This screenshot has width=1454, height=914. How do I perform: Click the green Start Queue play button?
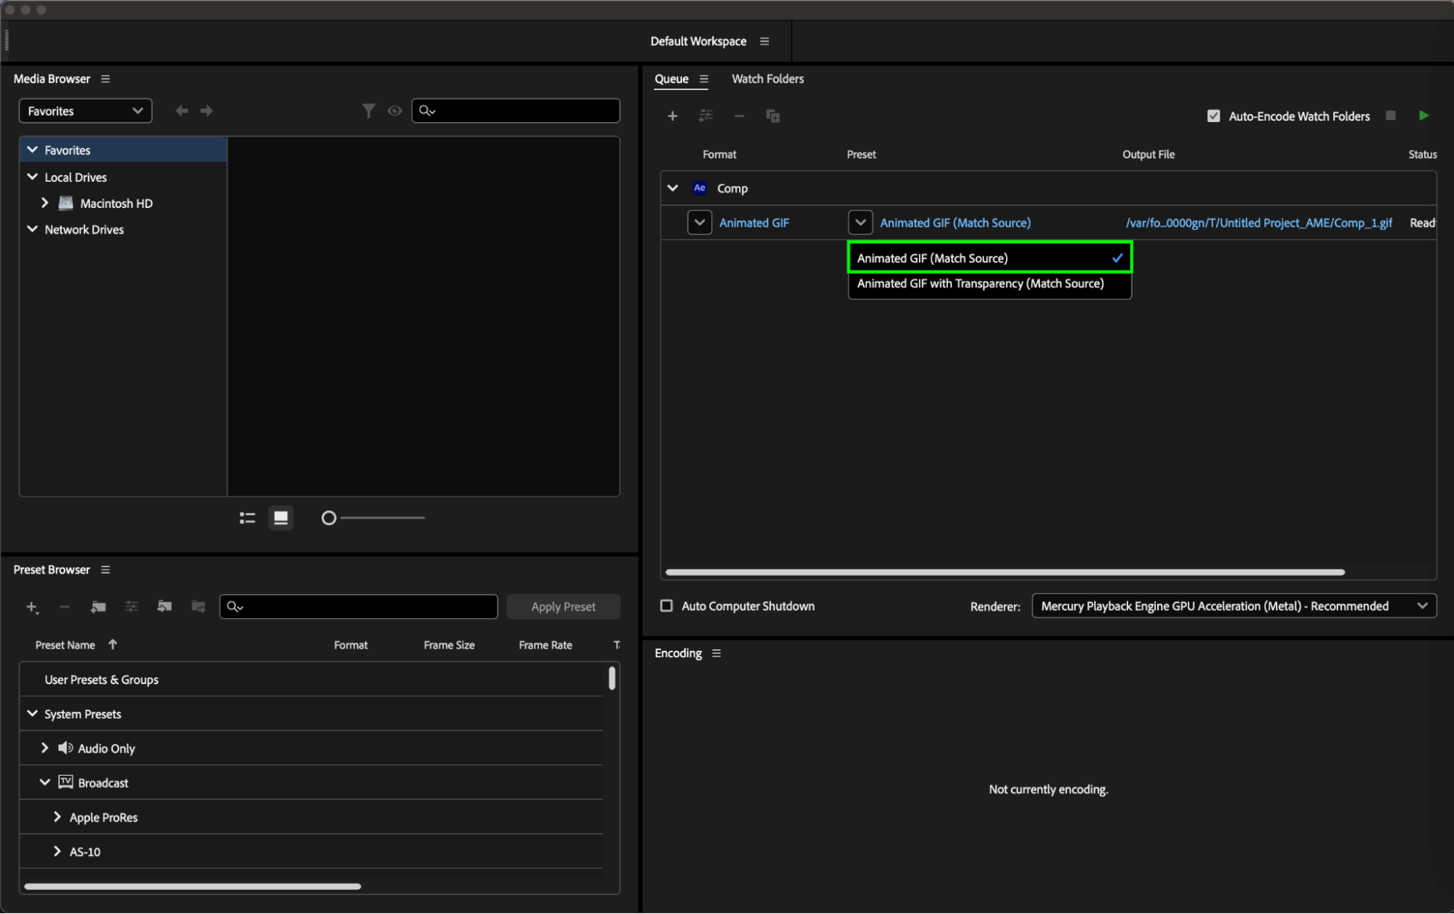click(1423, 116)
